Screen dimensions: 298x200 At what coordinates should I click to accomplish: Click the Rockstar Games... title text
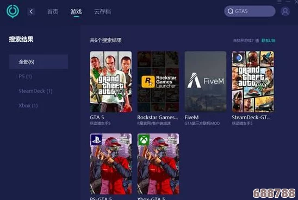click(158, 118)
